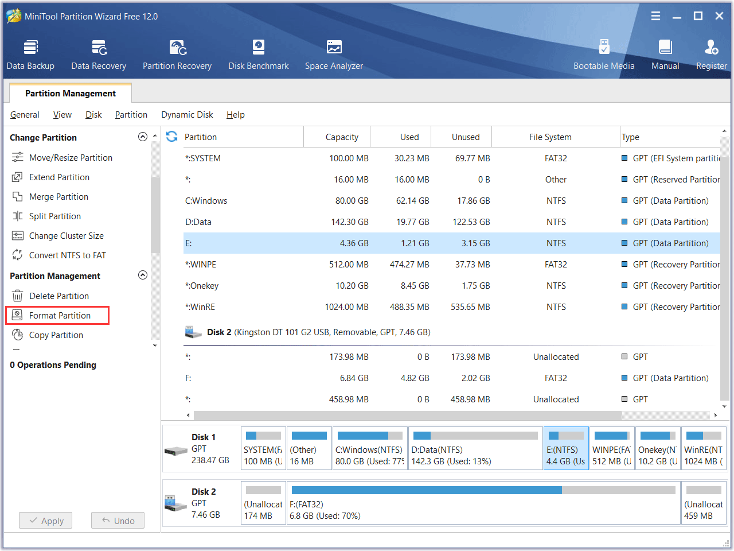
Task: Open the hamburger menu in title bar
Action: coord(656,16)
